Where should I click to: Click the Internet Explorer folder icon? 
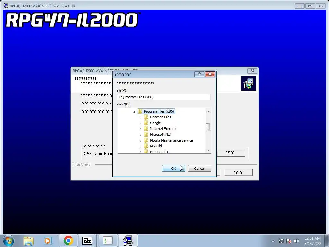tap(146, 129)
